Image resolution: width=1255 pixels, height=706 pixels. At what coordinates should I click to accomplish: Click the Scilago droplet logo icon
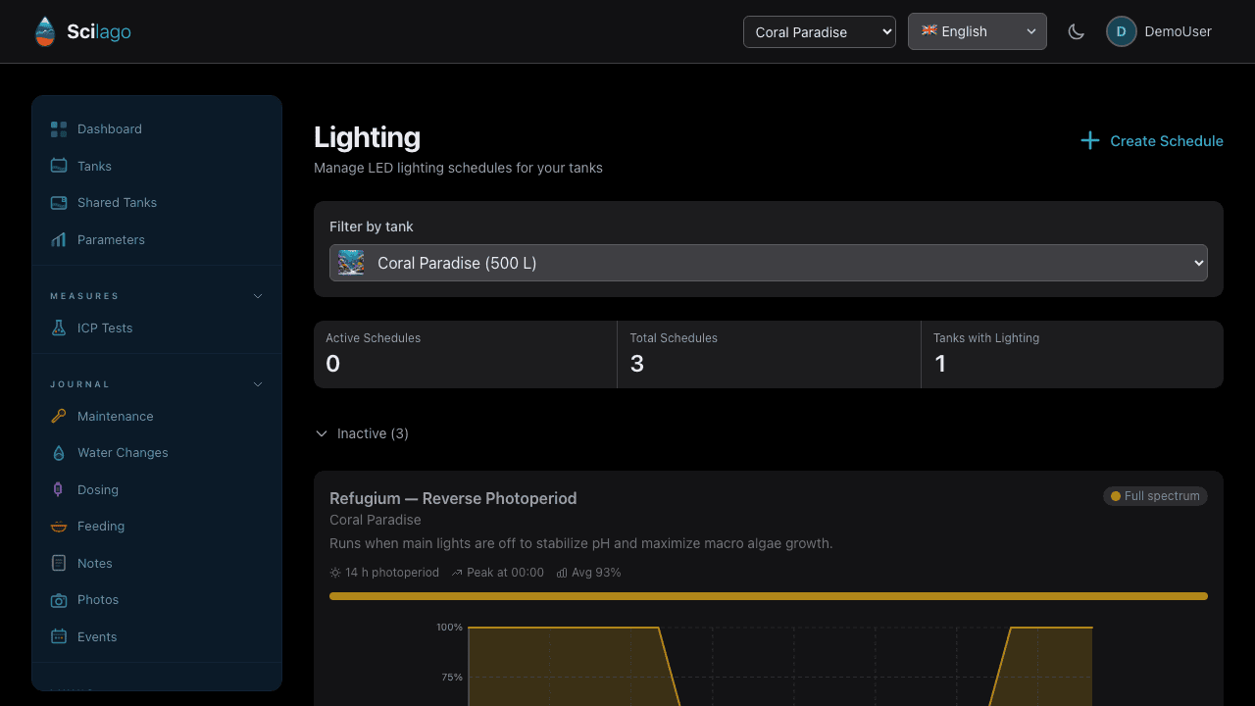point(44,31)
